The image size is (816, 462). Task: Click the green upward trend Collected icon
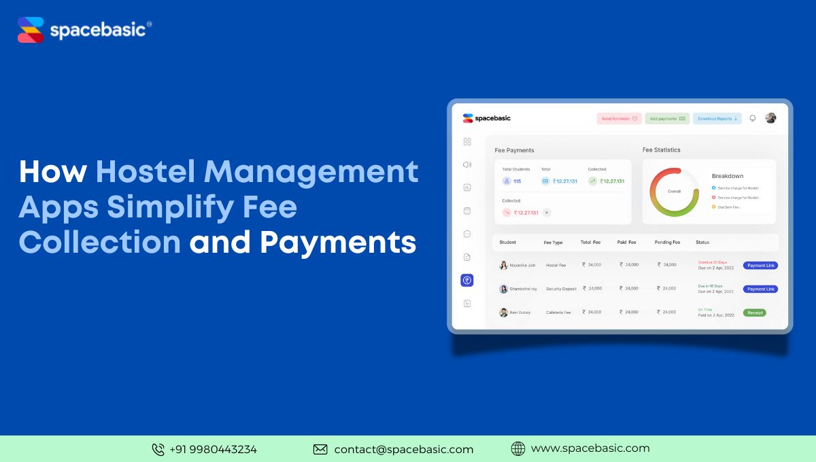coord(593,181)
